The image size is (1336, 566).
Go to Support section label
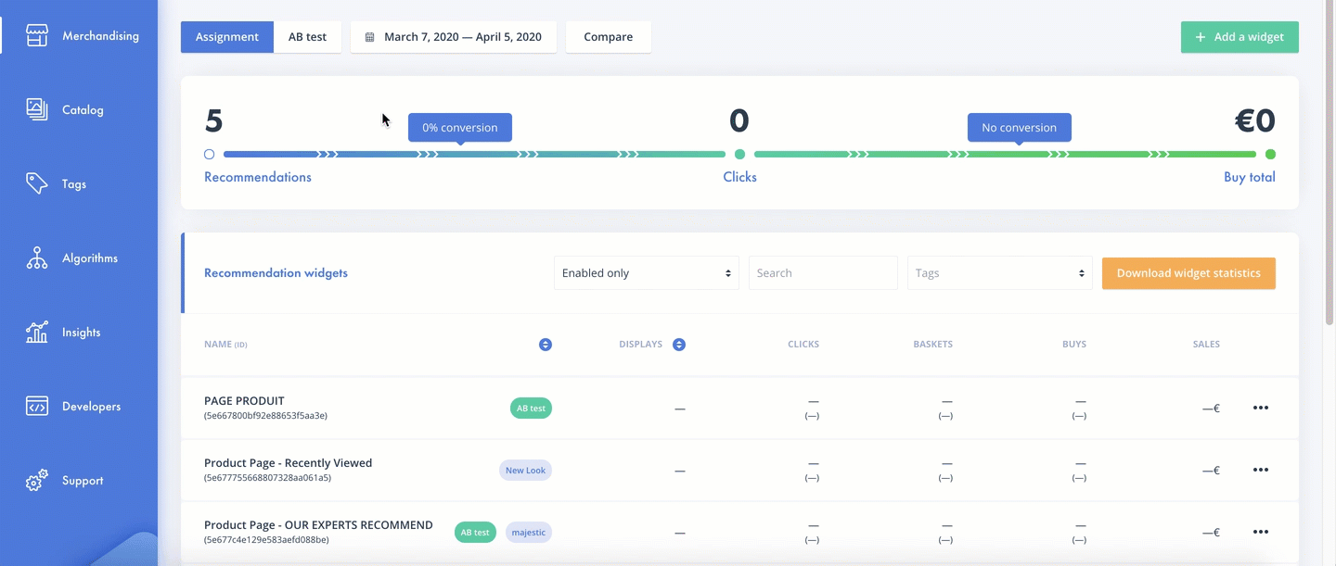(83, 481)
